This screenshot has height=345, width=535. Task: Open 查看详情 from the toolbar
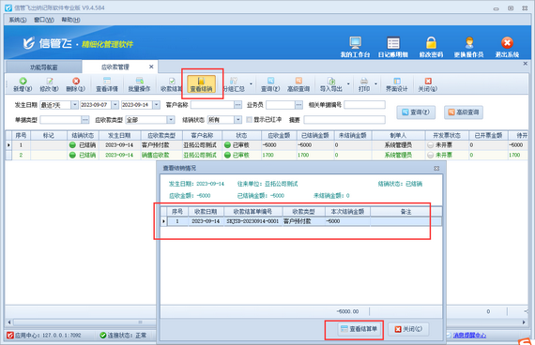coord(107,84)
